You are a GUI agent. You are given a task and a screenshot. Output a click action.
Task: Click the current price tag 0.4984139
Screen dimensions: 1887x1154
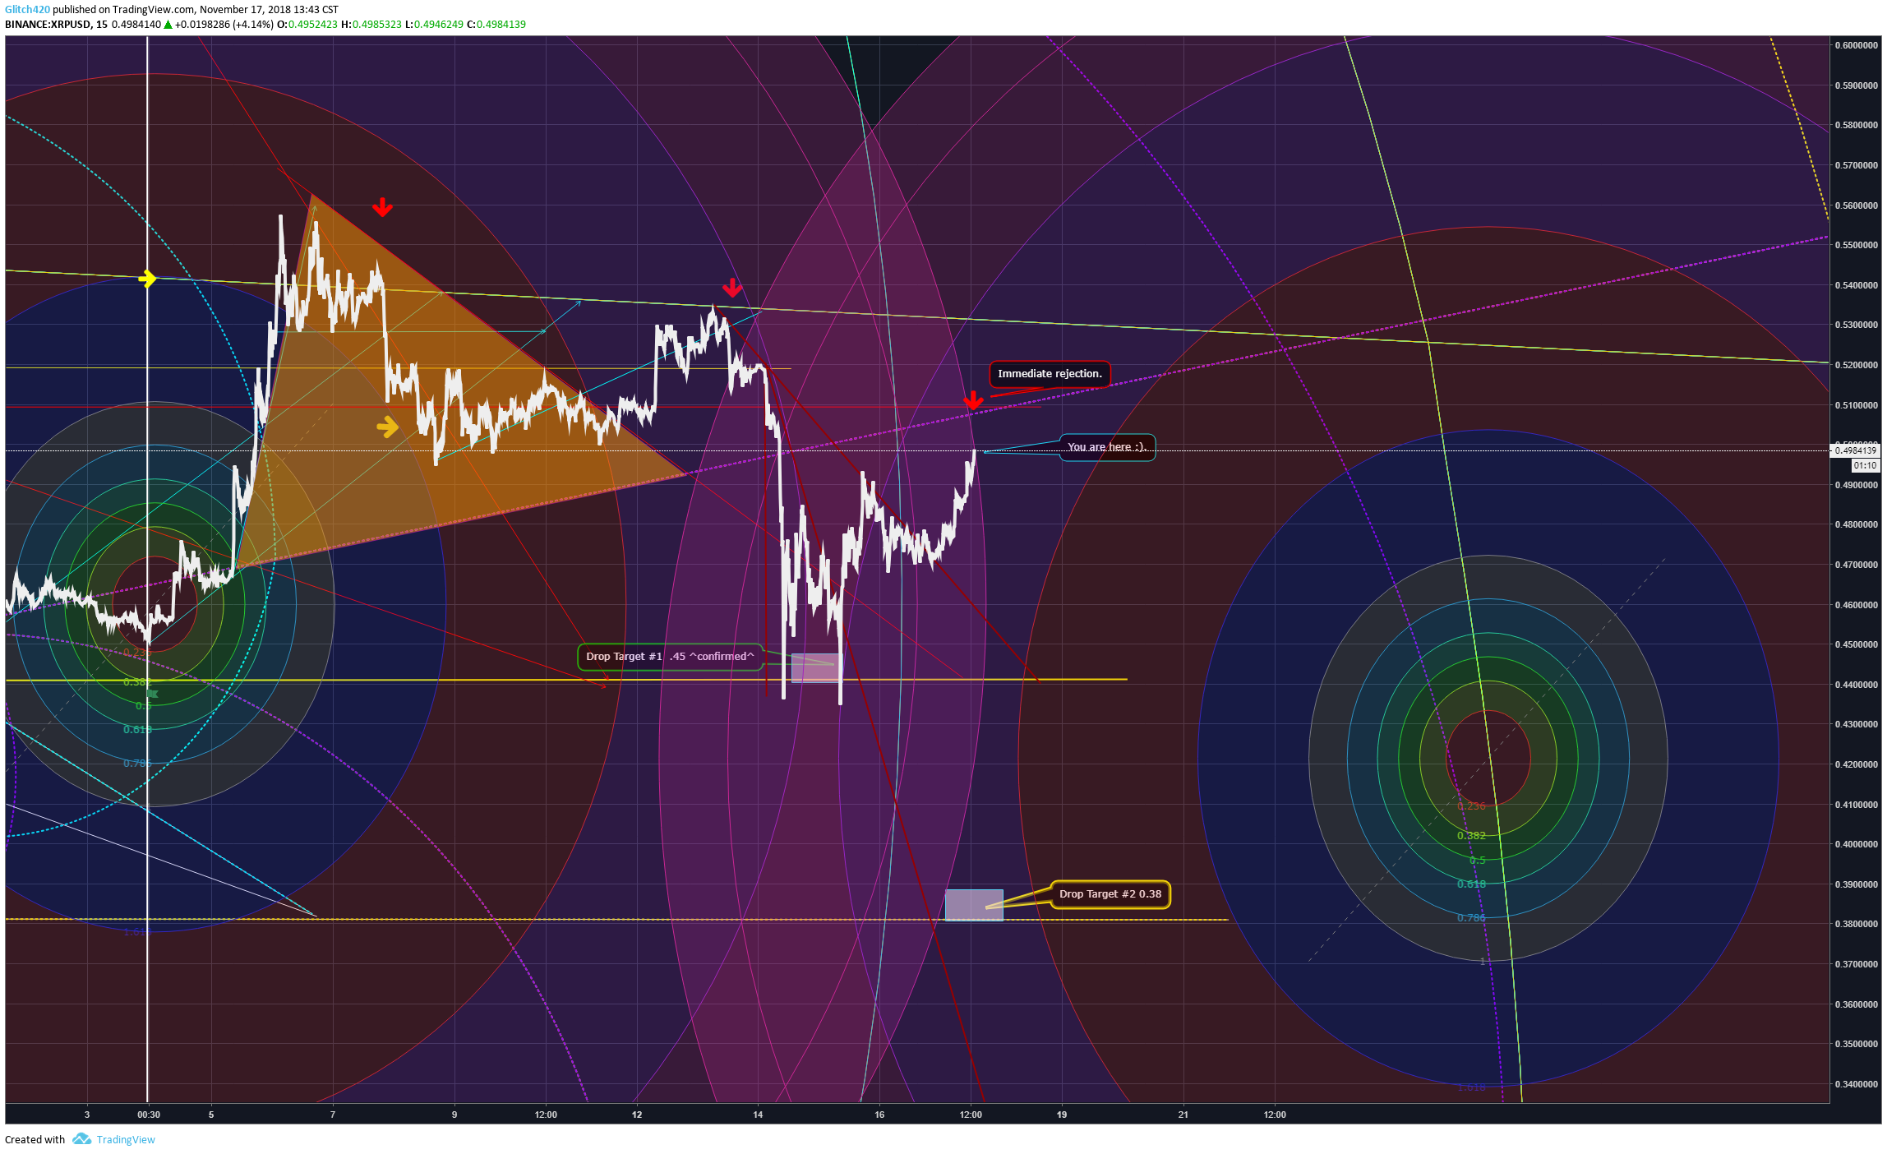point(1857,450)
